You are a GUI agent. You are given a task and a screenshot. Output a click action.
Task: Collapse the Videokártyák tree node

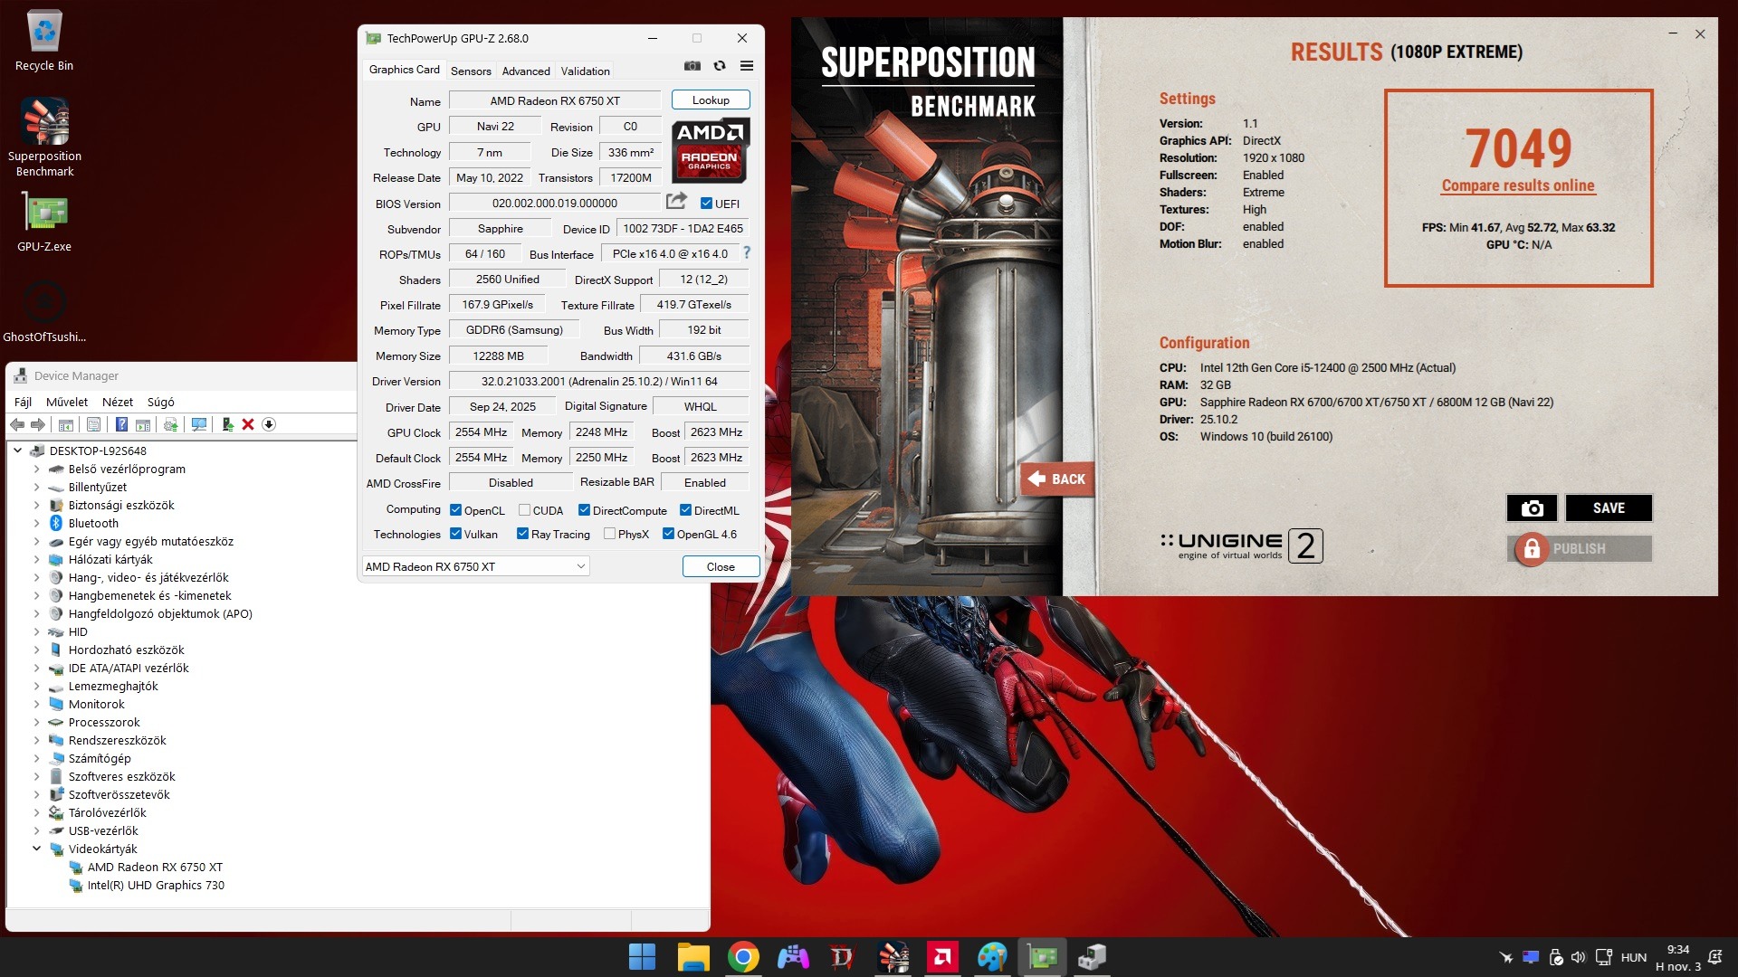pos(36,849)
